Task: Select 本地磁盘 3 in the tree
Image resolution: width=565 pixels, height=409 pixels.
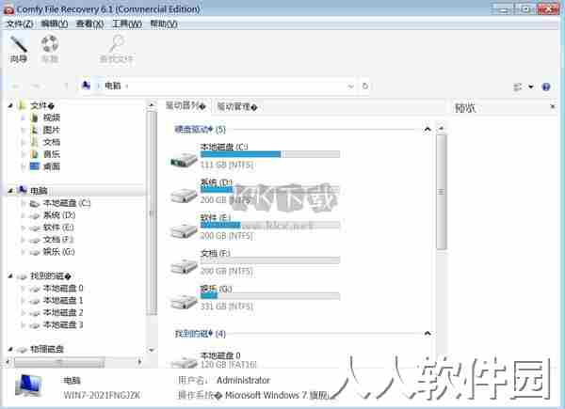Action: (x=63, y=324)
